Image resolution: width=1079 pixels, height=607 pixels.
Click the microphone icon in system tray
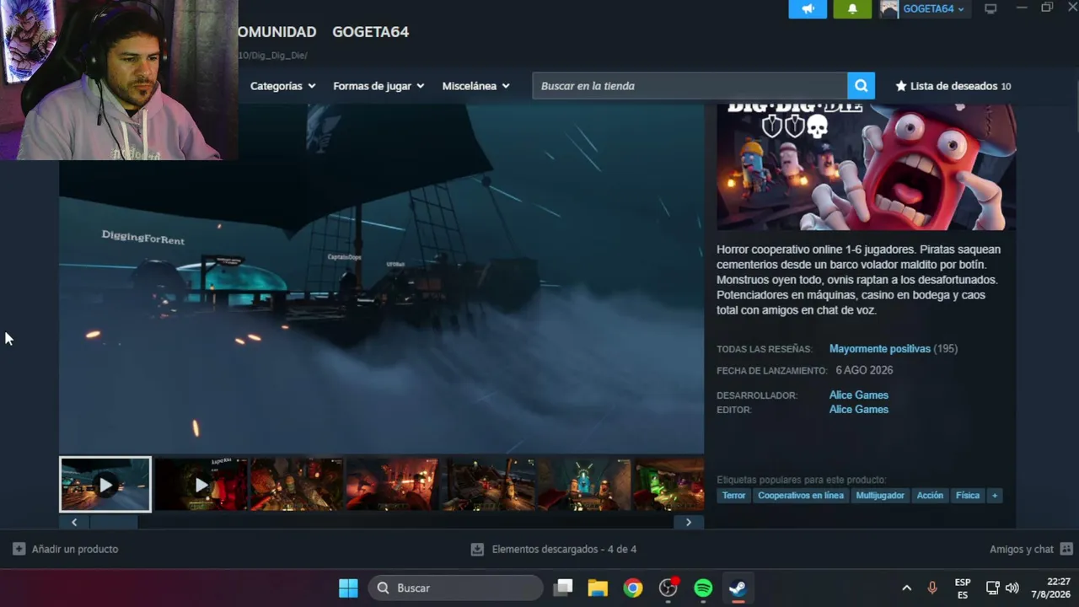point(932,588)
